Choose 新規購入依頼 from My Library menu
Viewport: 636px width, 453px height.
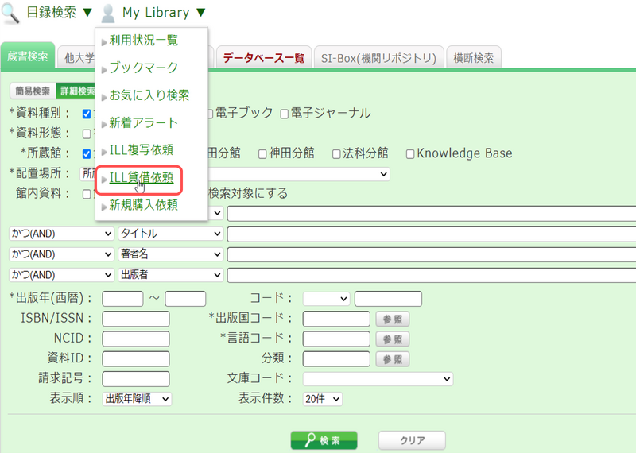[x=143, y=206]
